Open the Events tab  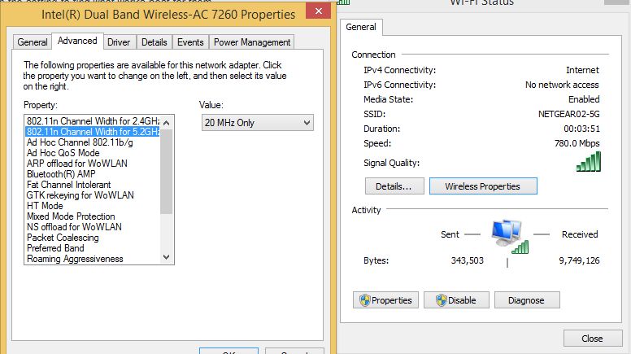coord(190,42)
